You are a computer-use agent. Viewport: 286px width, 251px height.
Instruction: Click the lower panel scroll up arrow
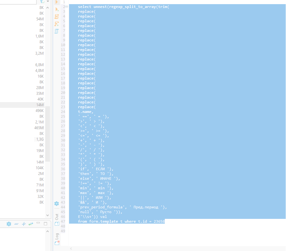(48, 231)
